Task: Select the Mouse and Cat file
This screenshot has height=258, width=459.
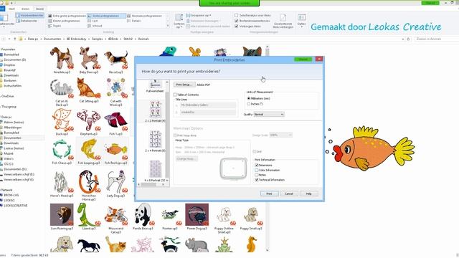Action: coord(116,218)
